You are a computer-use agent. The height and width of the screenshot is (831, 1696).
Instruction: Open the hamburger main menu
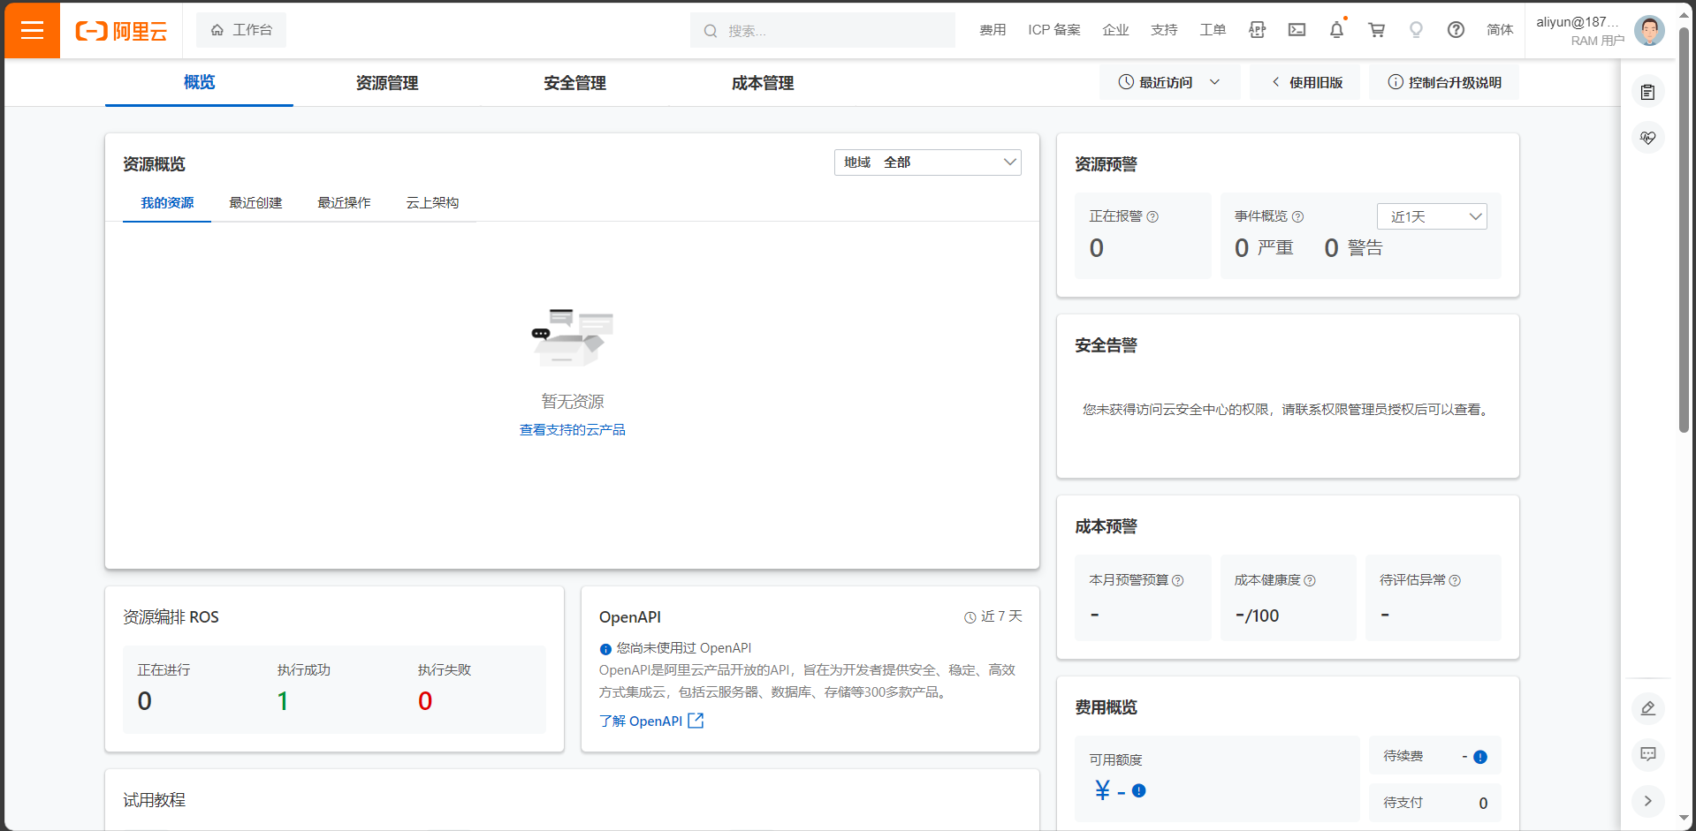click(32, 30)
